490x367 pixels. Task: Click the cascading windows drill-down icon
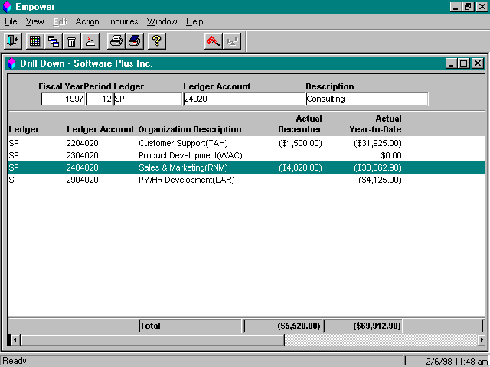tap(53, 41)
